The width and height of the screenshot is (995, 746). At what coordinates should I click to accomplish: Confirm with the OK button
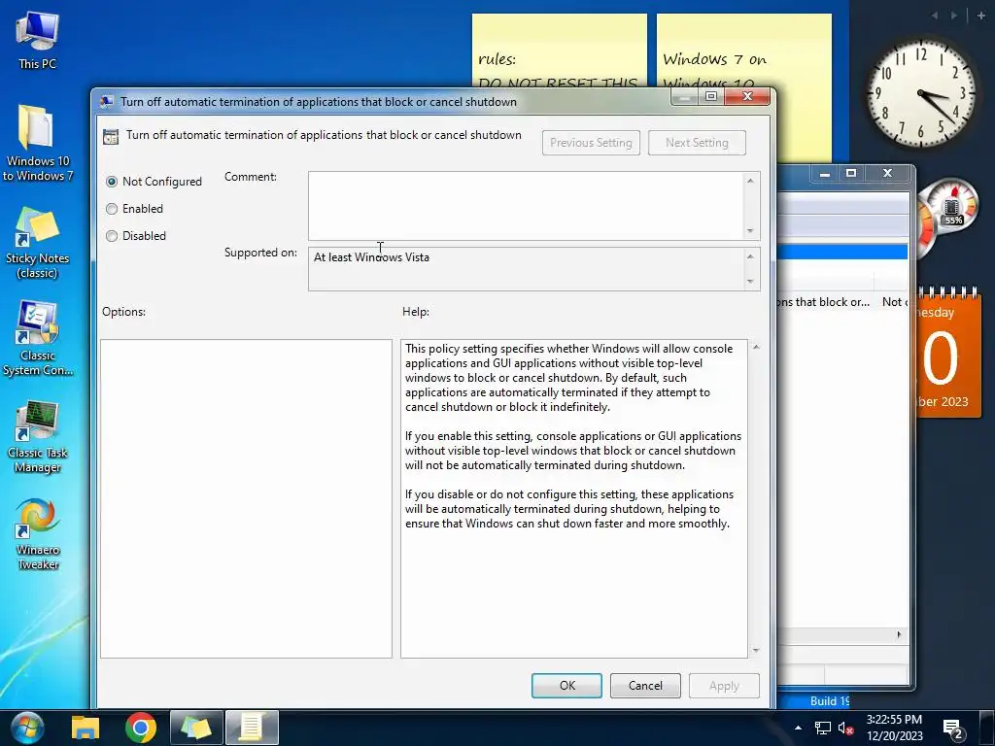[x=566, y=686]
